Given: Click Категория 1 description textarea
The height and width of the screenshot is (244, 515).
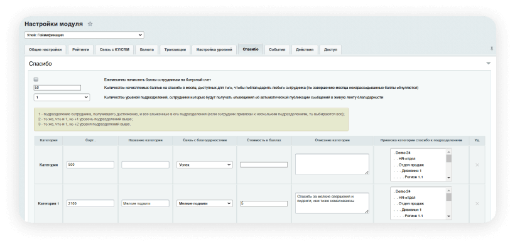Looking at the screenshot, I should pyautogui.click(x=332, y=203).
